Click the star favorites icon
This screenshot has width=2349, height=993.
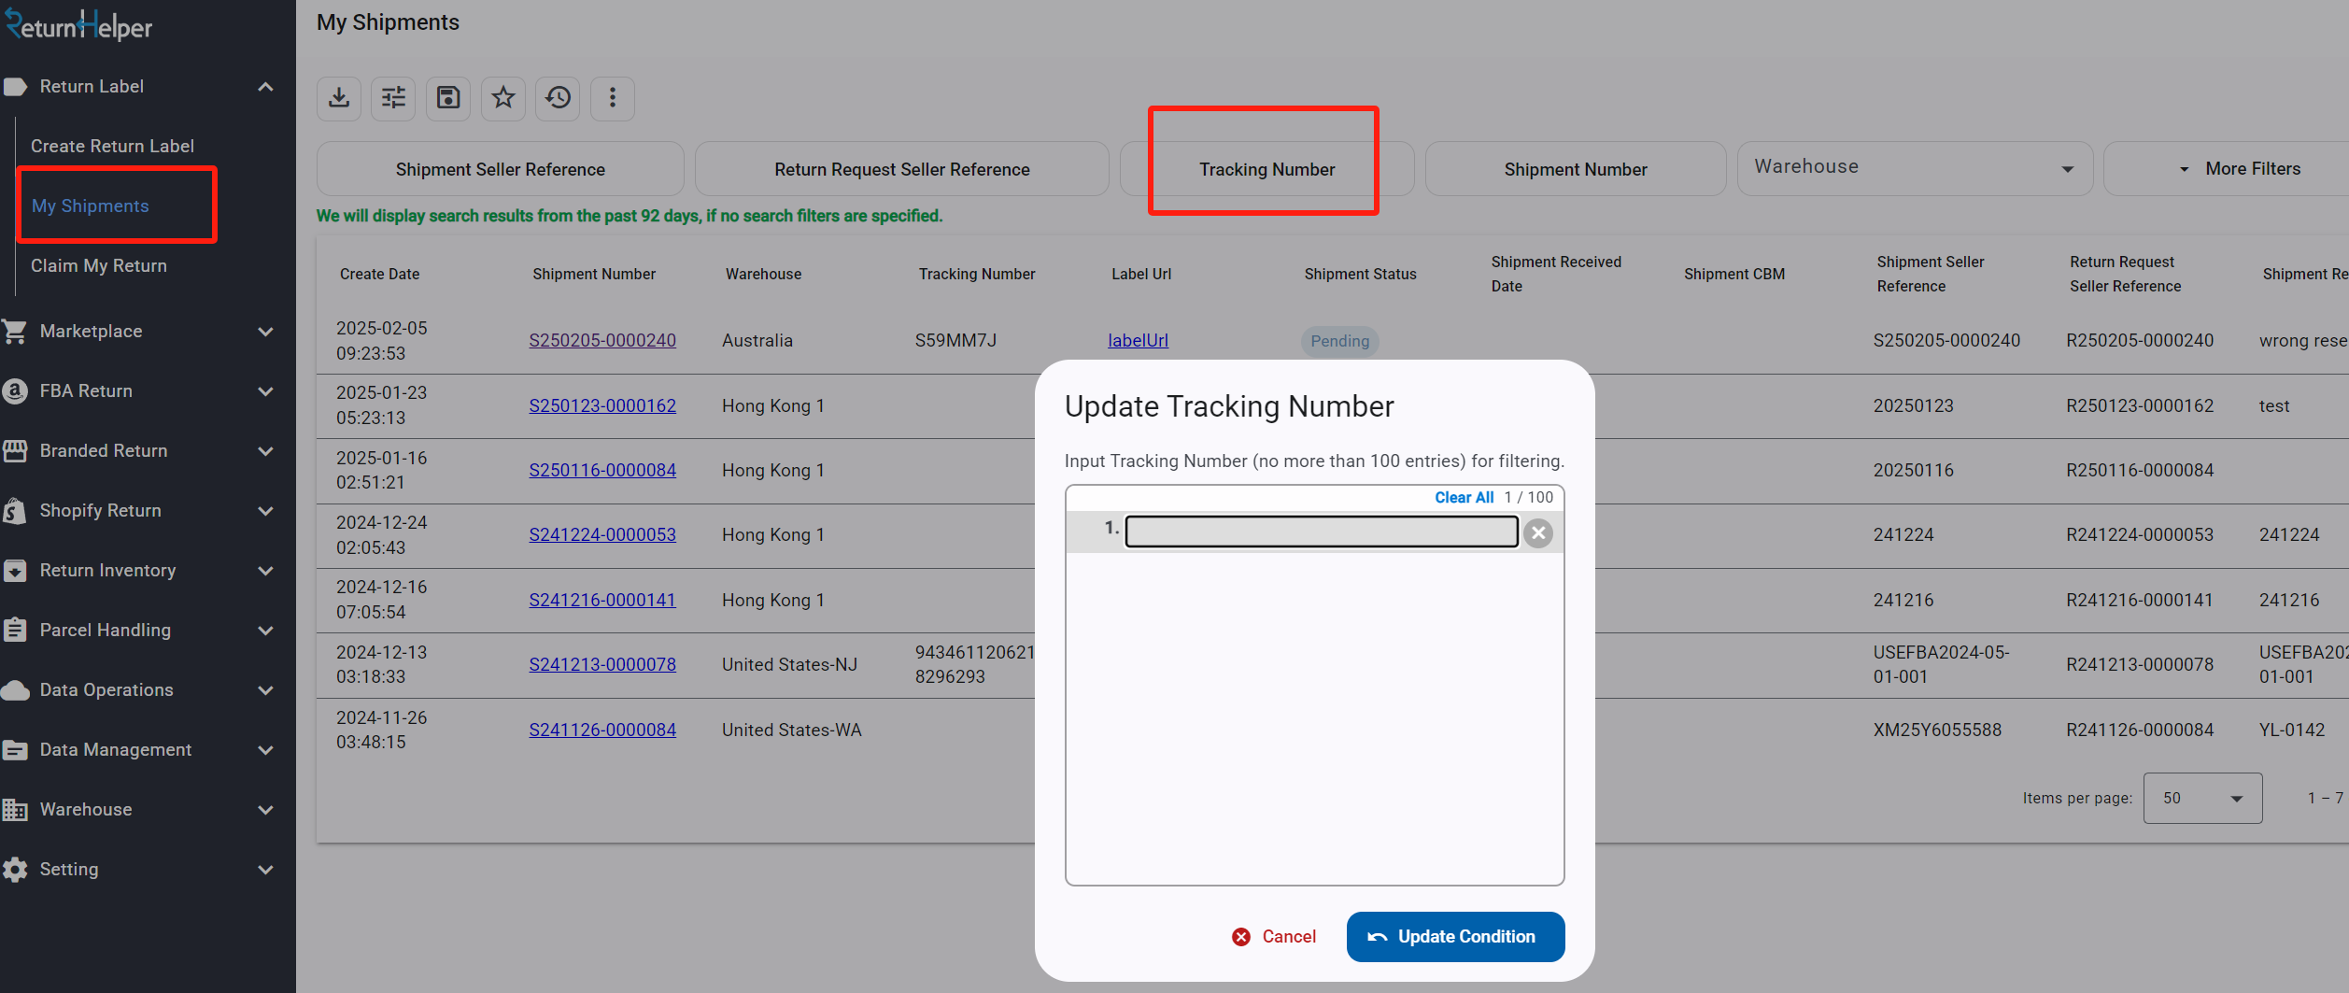tap(503, 98)
